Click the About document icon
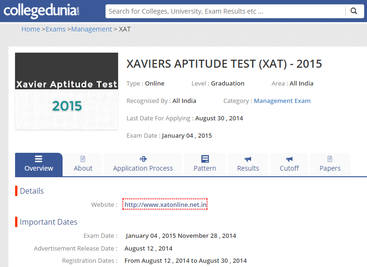This screenshot has height=267, width=367. click(x=83, y=159)
